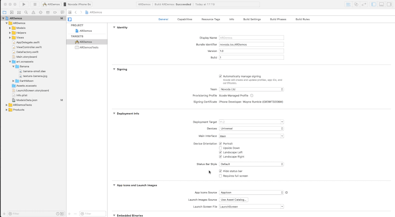
Task: Toggle the Utilities pane icon
Action: pyautogui.click(x=389, y=4)
